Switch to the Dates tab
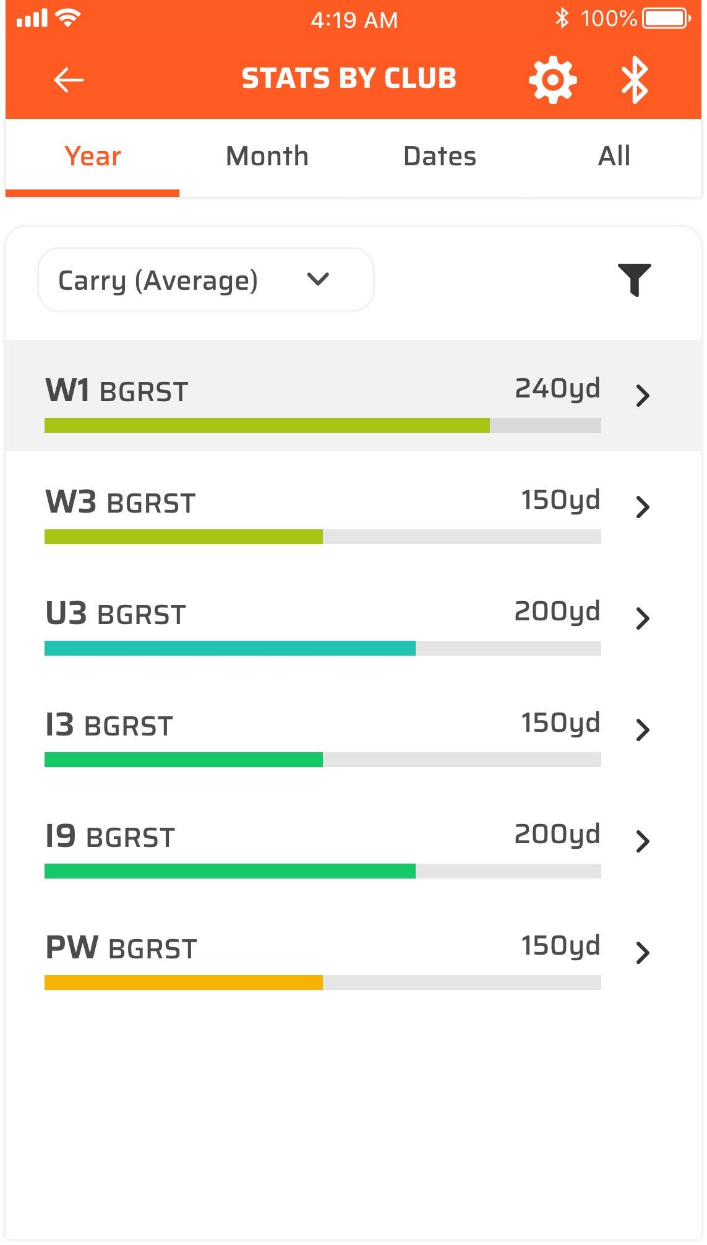Image resolution: width=707 pixels, height=1245 pixels. pos(440,157)
